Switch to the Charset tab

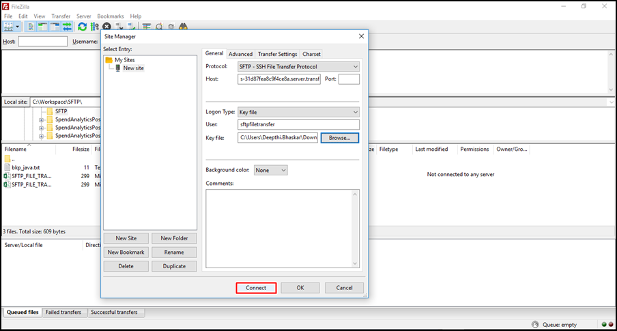click(x=311, y=54)
